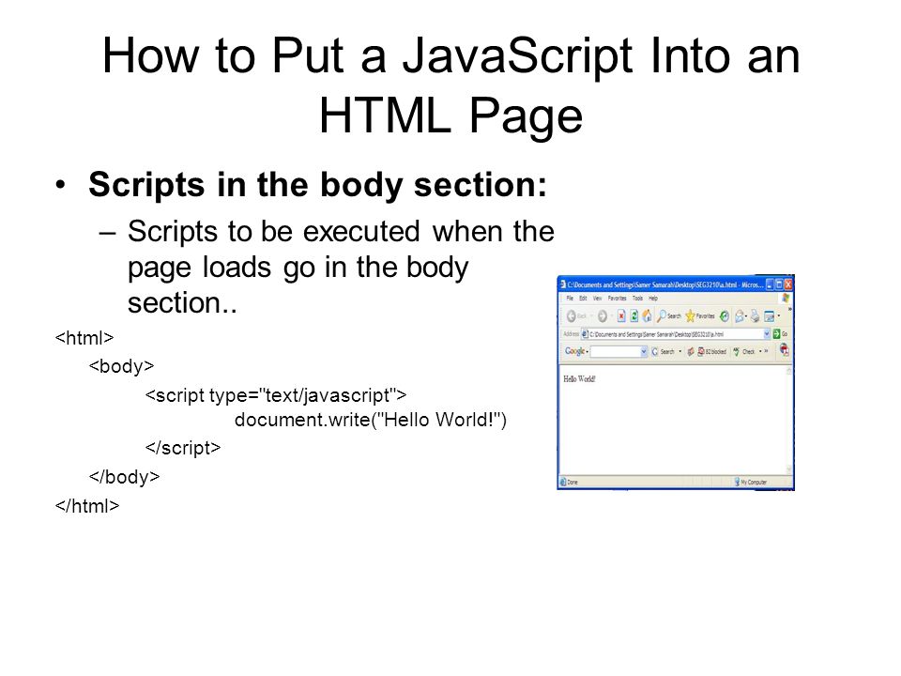This screenshot has width=901, height=676.
Task: Open the History icon with the green clock
Action: click(725, 316)
